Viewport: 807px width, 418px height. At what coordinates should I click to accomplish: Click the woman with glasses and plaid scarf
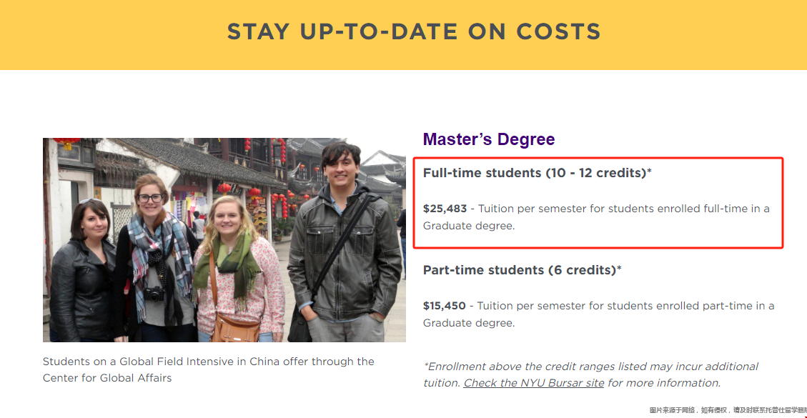pyautogui.click(x=154, y=257)
